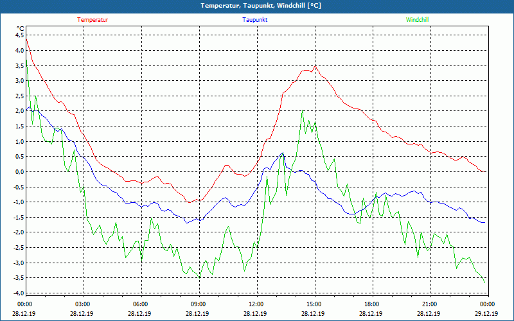Click the 0,5 y-axis value
Viewport: 514px width, 321px height.
(x=19, y=157)
